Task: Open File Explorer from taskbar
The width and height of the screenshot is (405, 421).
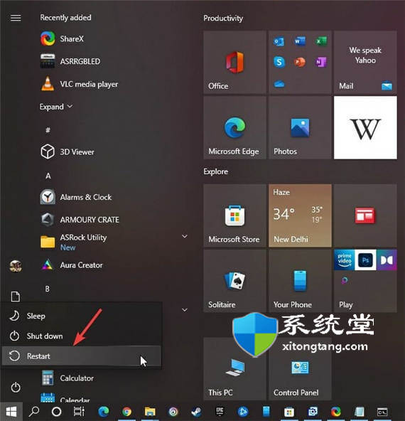Action: coord(150,411)
